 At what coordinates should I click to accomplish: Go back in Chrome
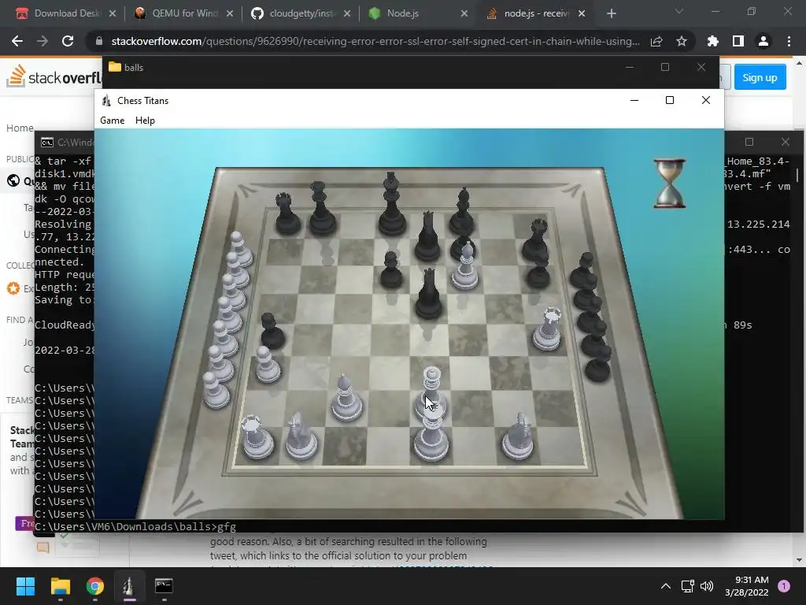tap(17, 41)
